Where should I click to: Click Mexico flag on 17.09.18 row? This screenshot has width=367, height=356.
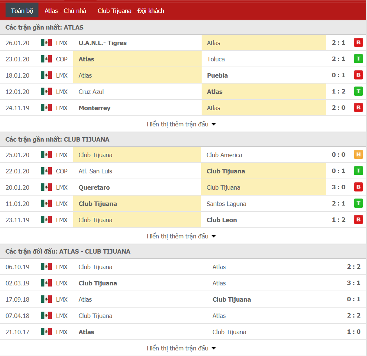pos(46,299)
